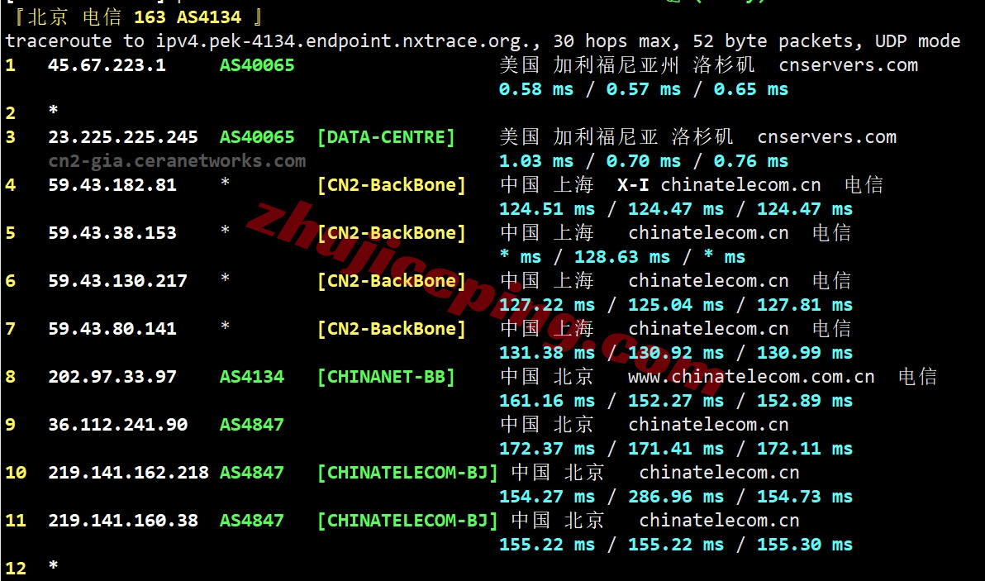Viewport: 985px width, 581px height.
Task: Click IP address 36.112.241.90
Action: tap(117, 426)
